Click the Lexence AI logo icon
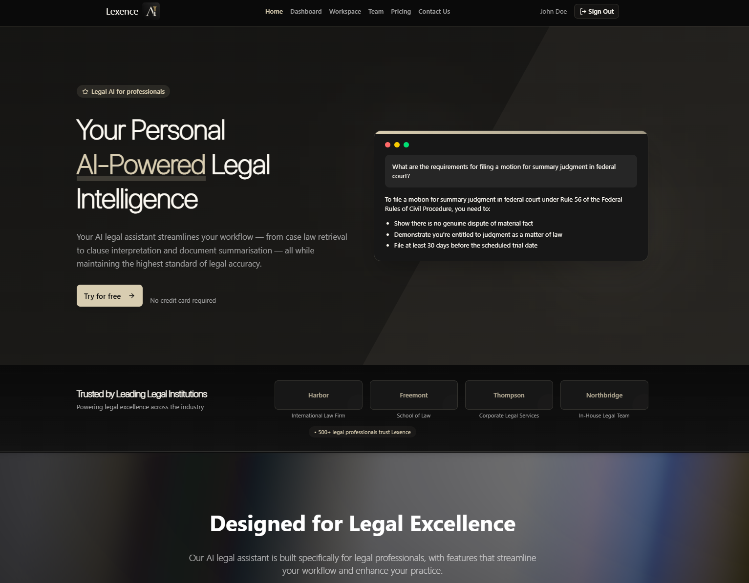Image resolution: width=749 pixels, height=583 pixels. click(151, 11)
